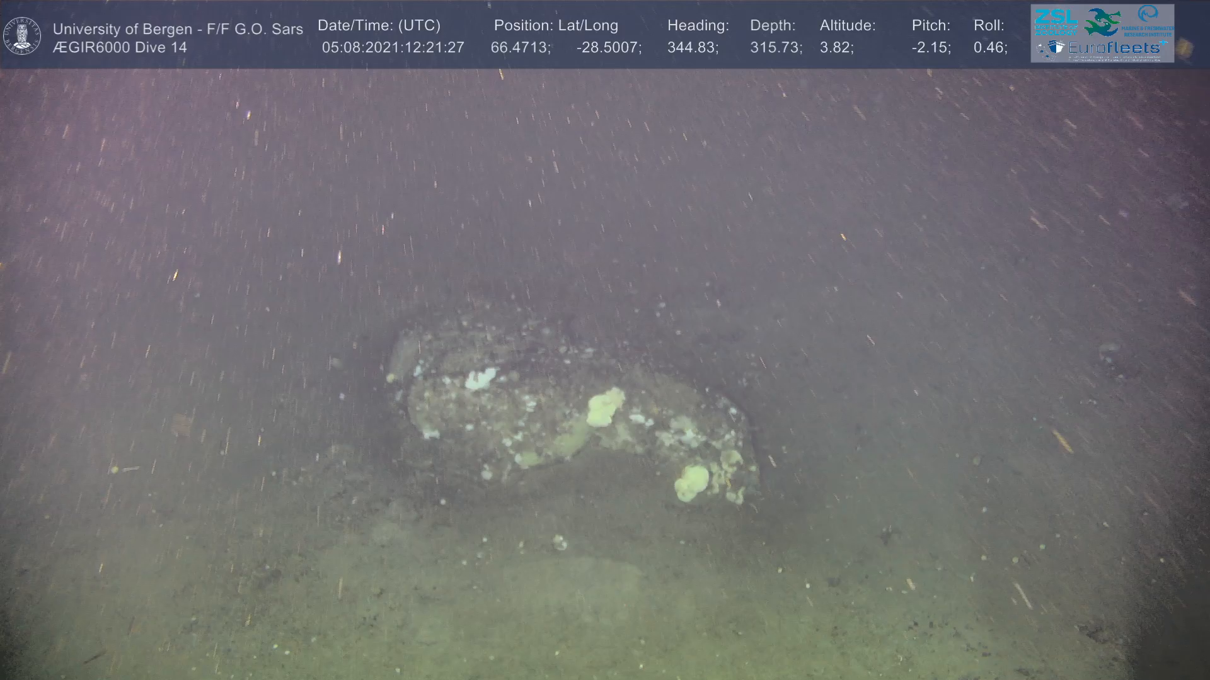Click the white encrusting patch on the boulder's upper left
The width and height of the screenshot is (1210, 680).
pyautogui.click(x=481, y=378)
